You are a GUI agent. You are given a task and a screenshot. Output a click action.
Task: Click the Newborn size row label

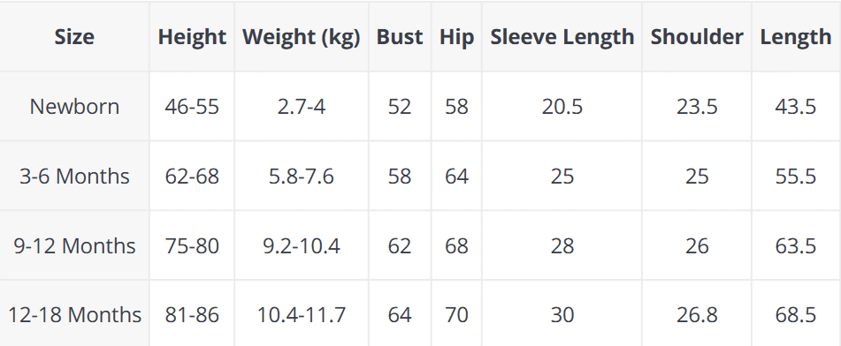pos(74,107)
